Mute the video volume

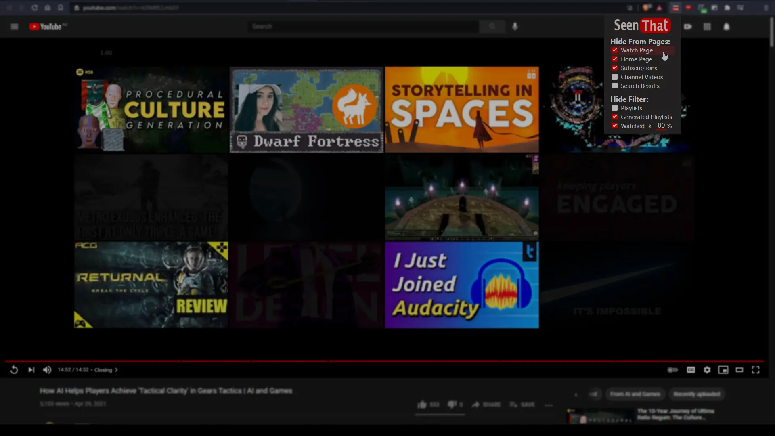tap(47, 370)
